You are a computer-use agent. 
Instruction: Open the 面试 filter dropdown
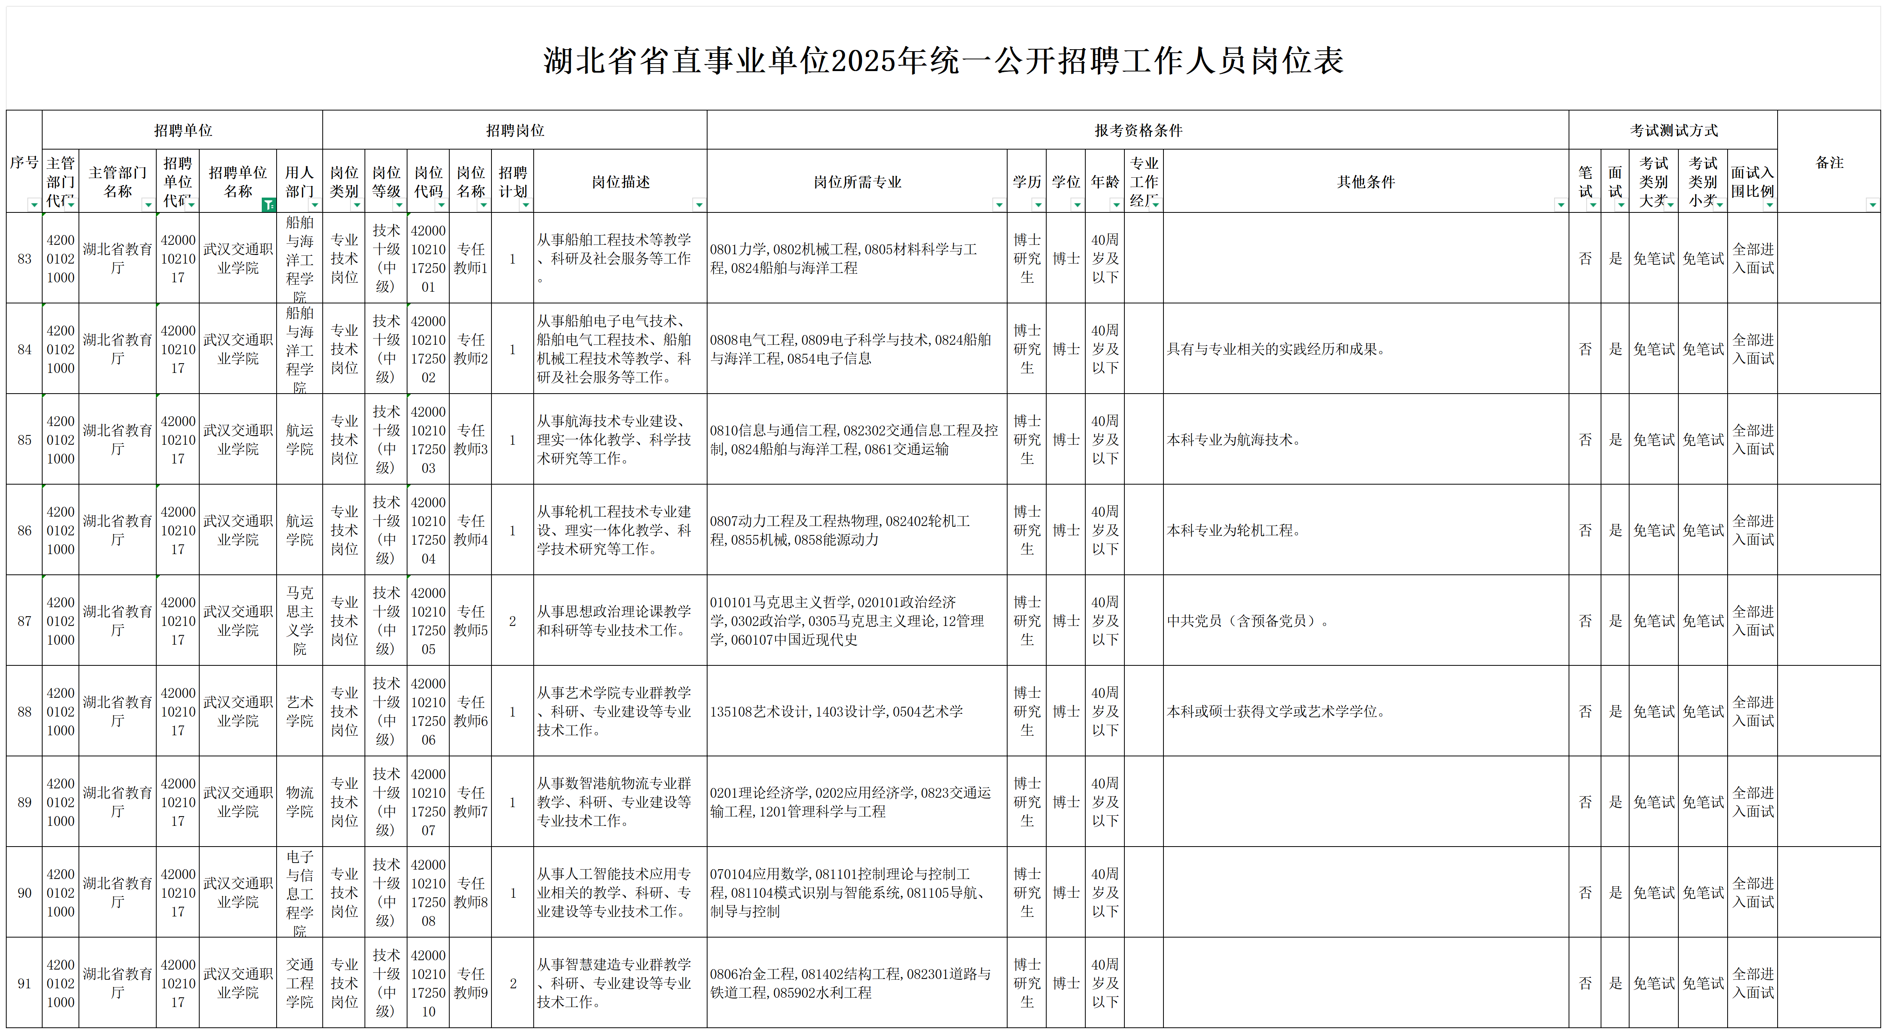click(x=1621, y=205)
